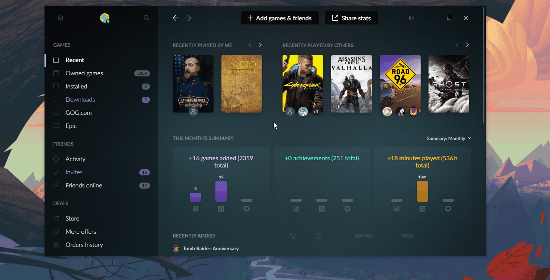
Task: Collapse the sidebar panel icon
Action: (x=412, y=18)
